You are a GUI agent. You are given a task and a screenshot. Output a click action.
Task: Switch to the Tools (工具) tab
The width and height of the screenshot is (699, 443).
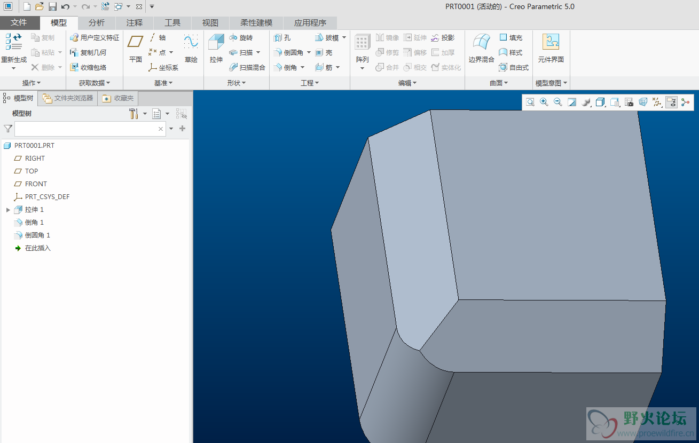point(172,23)
